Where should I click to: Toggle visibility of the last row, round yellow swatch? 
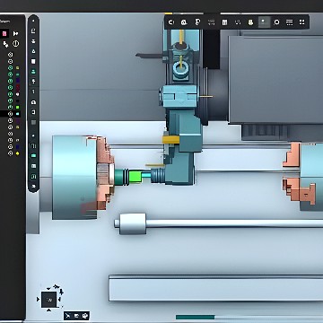coord(10,153)
